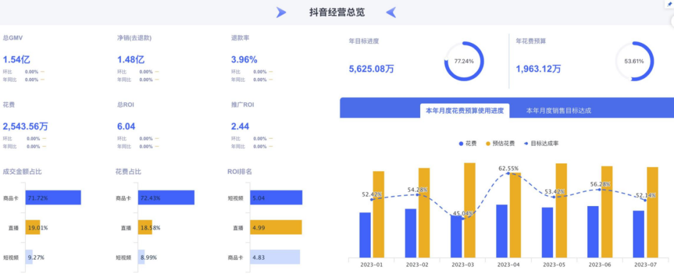This screenshot has height=274, width=674.
Task: Click the blue 花费 bar for 2023-04
Action: point(502,231)
